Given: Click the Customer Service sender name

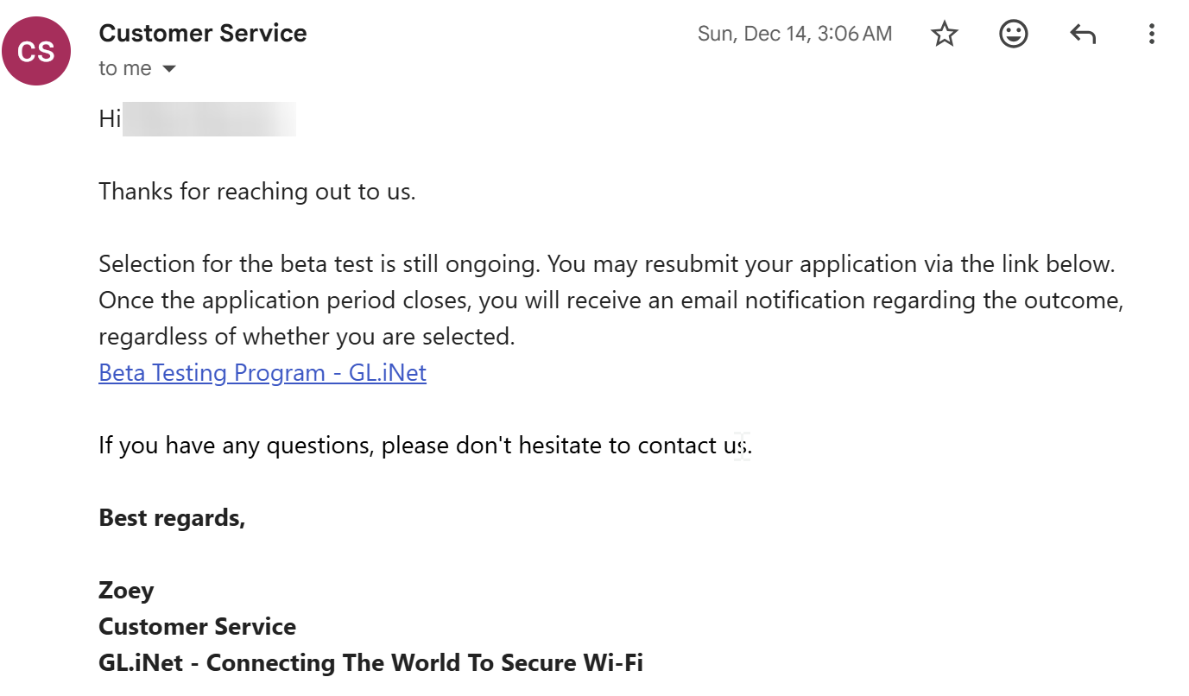Looking at the screenshot, I should click(x=203, y=34).
